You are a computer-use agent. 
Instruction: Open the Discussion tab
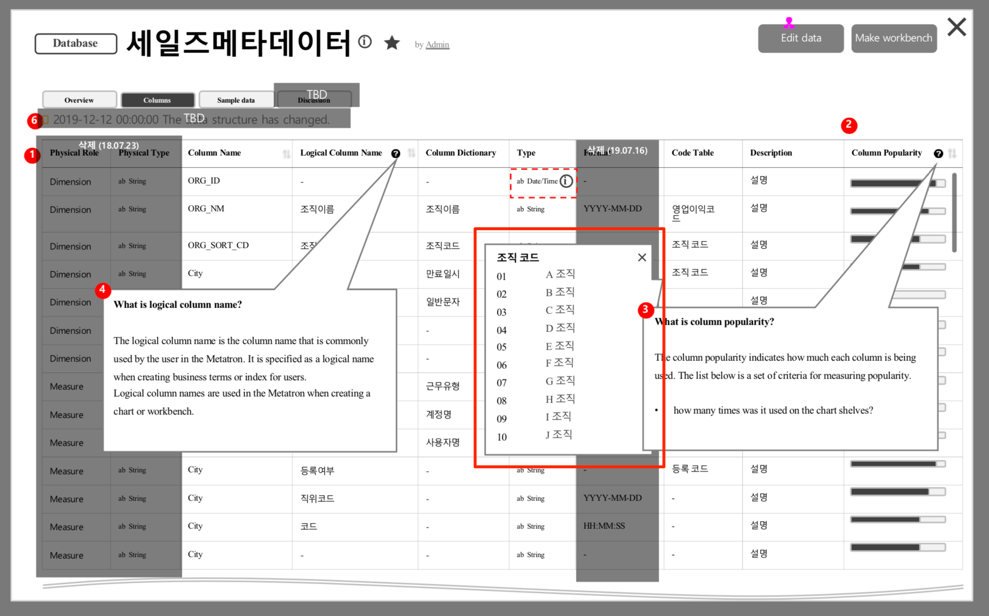coord(314,100)
